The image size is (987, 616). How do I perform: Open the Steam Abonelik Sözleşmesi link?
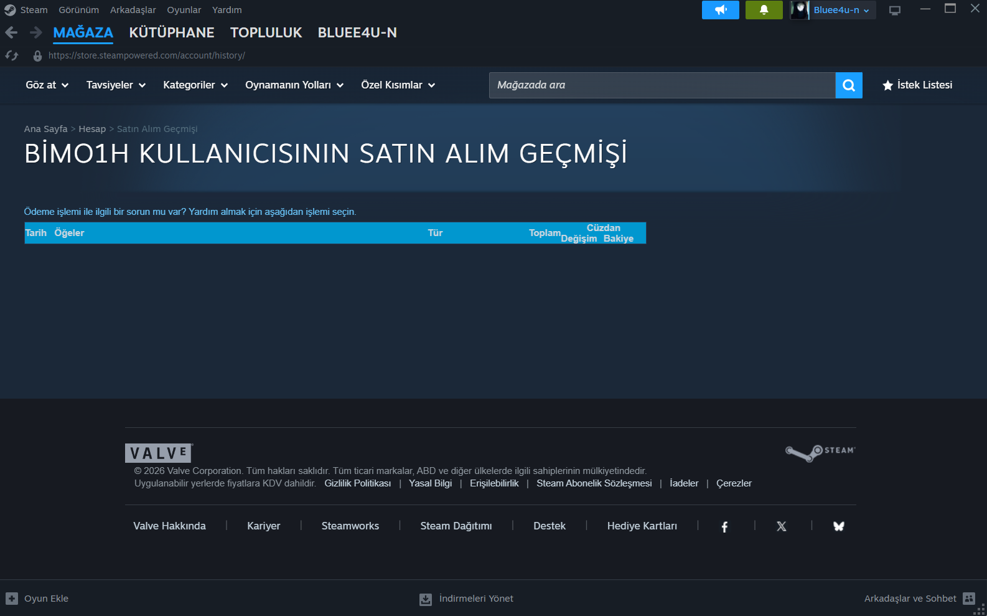[x=594, y=483]
